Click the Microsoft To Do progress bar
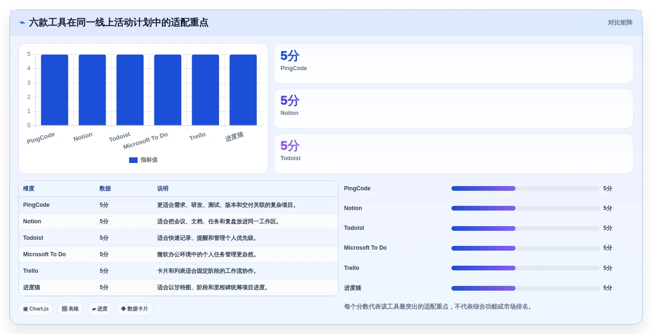This screenshot has width=652, height=334. click(525, 248)
